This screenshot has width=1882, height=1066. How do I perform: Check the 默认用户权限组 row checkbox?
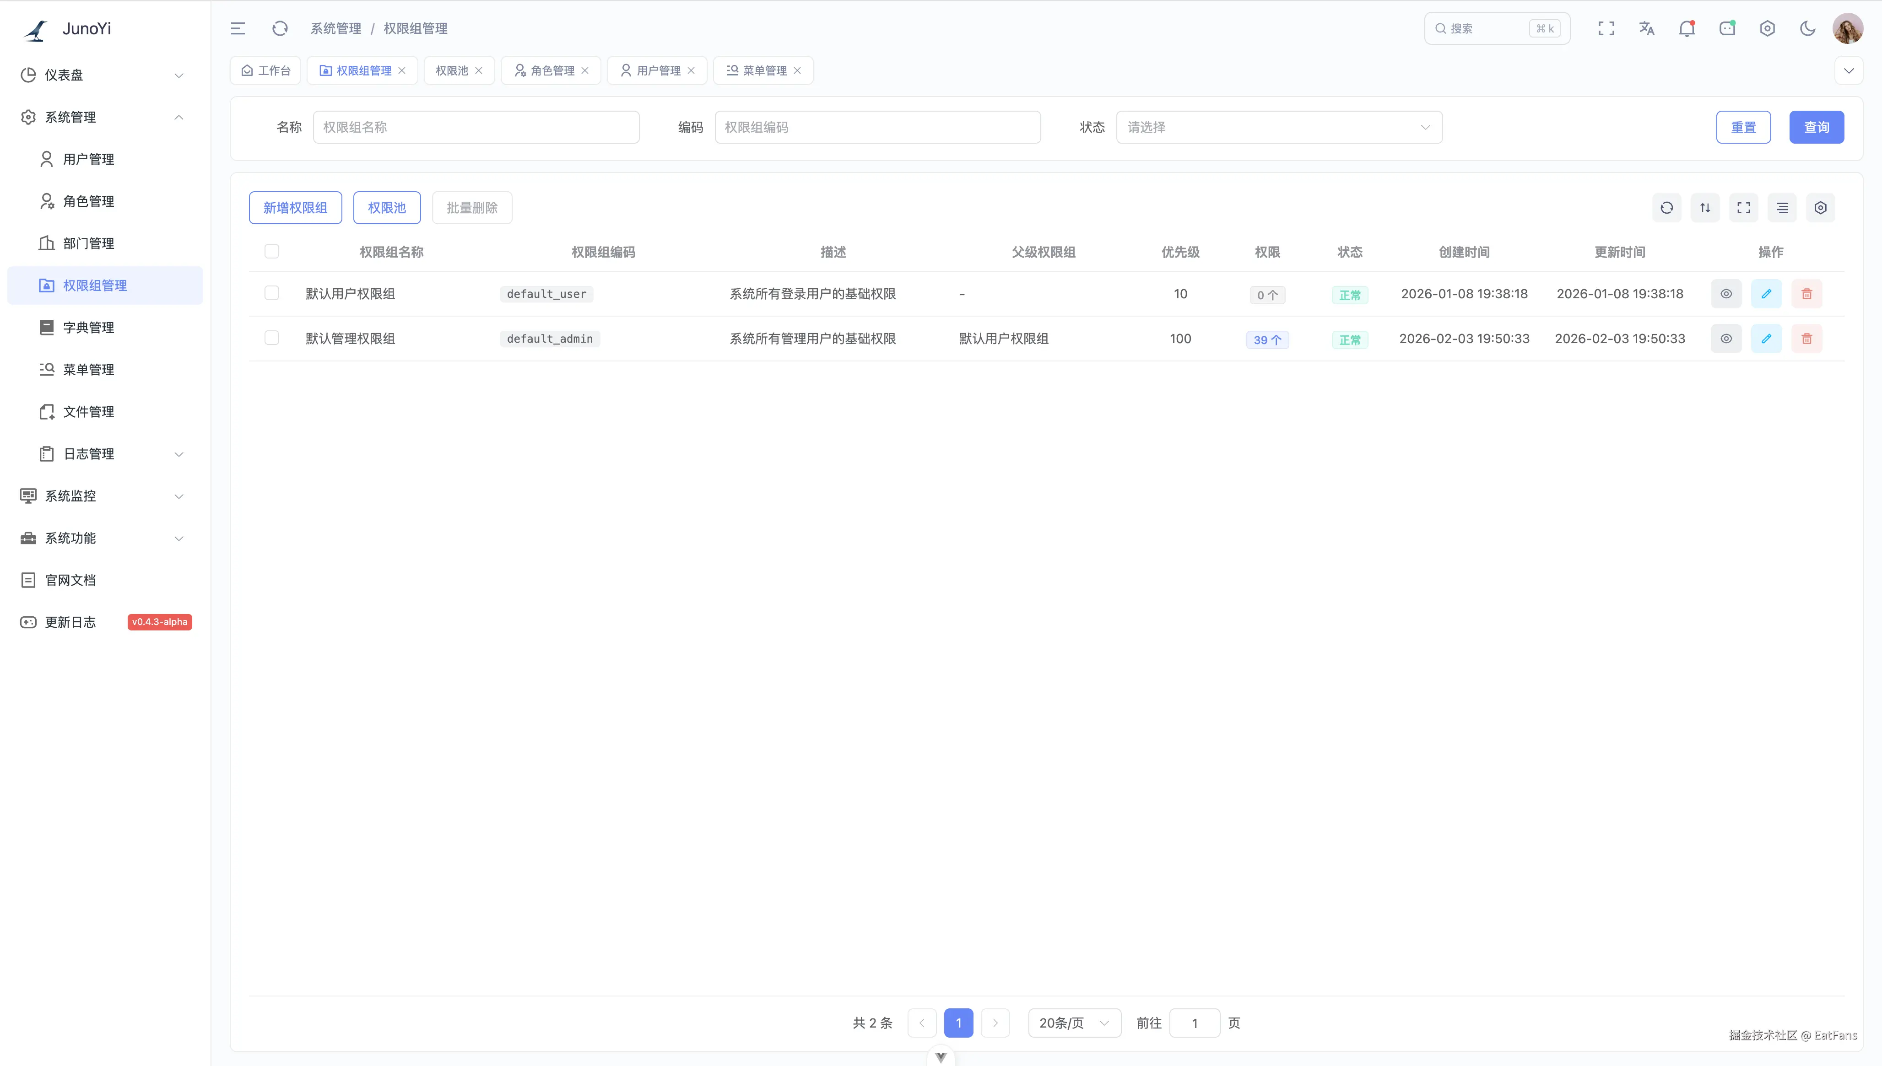tap(272, 294)
